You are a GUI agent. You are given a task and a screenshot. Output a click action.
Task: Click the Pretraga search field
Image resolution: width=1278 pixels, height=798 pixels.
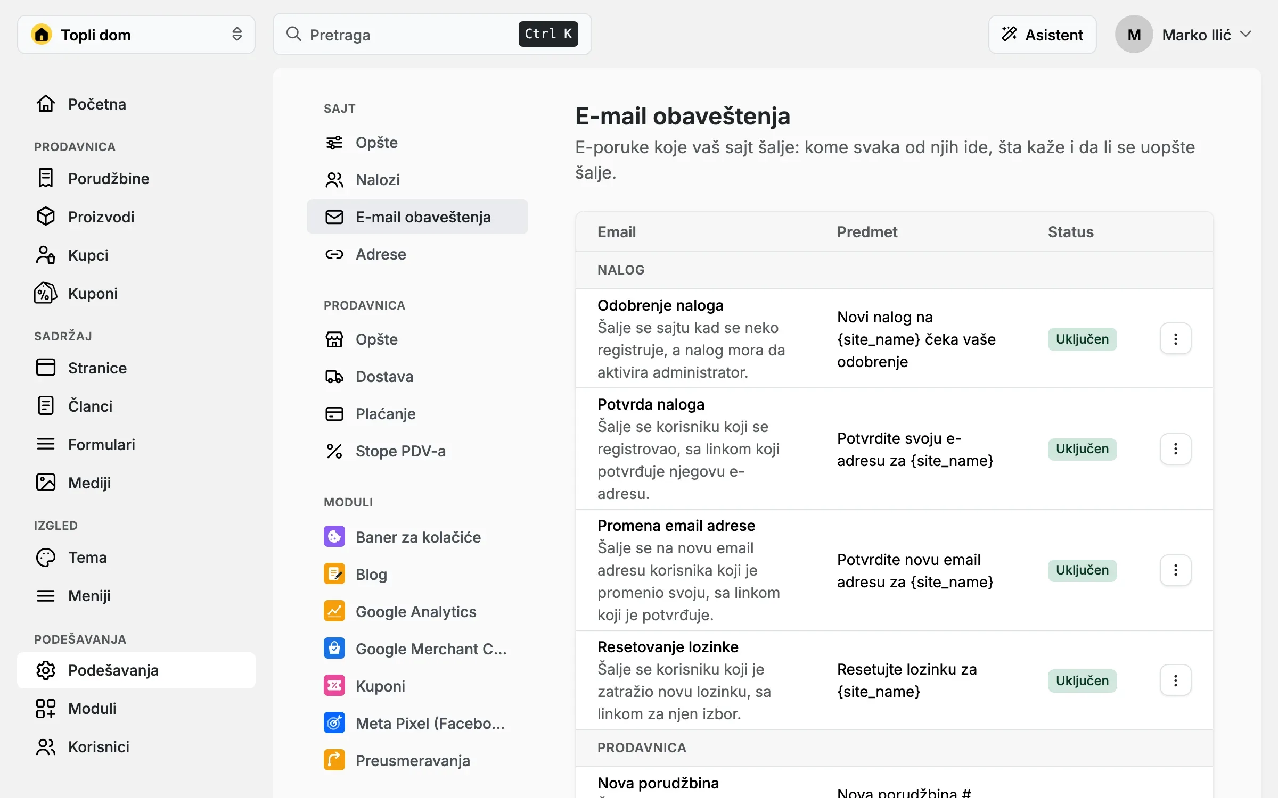pyautogui.click(x=432, y=35)
